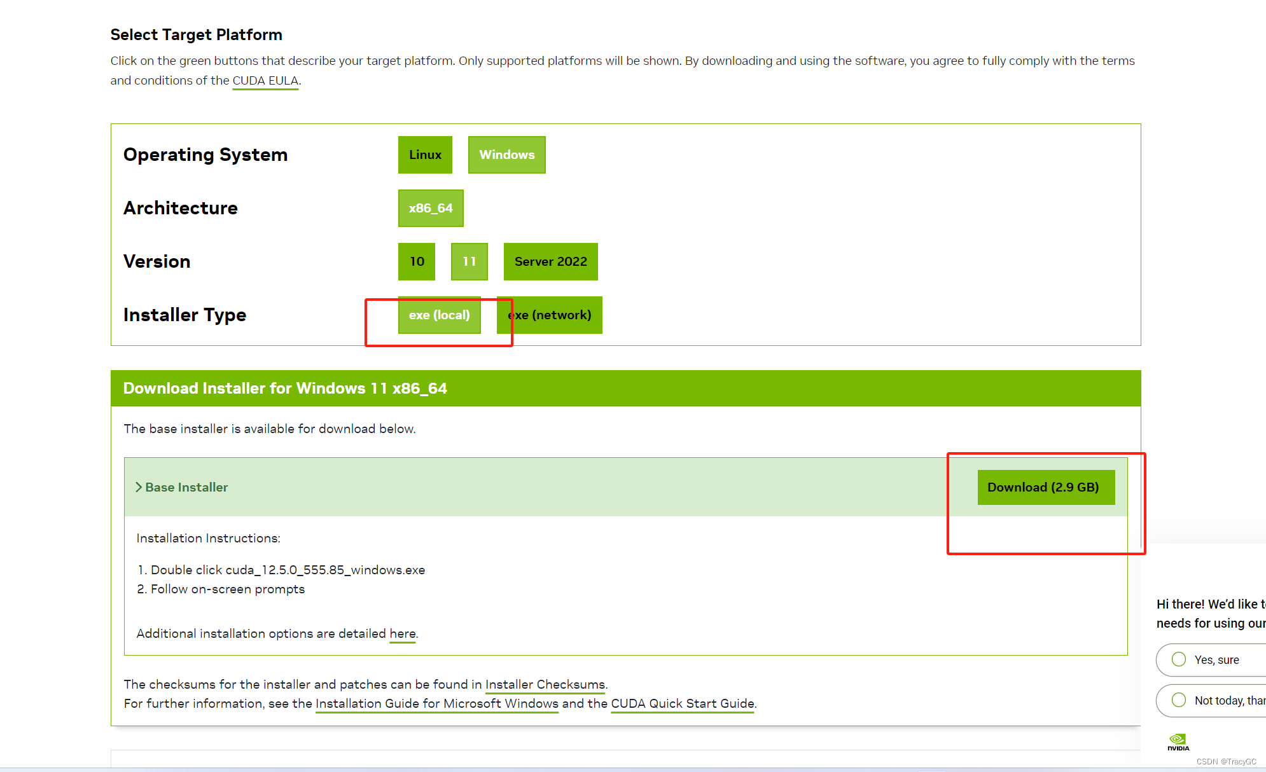The image size is (1266, 772).
Task: Pick Windows version 11
Action: (469, 261)
